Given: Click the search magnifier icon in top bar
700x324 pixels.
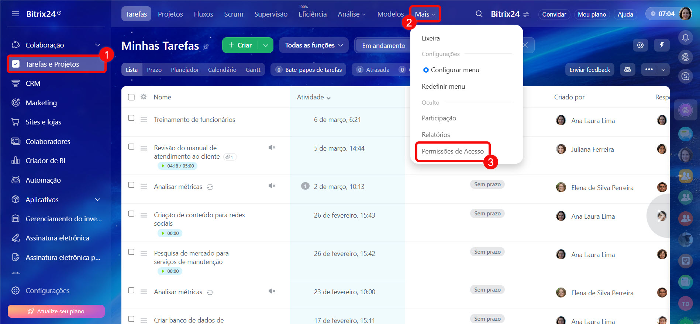Looking at the screenshot, I should [x=479, y=14].
